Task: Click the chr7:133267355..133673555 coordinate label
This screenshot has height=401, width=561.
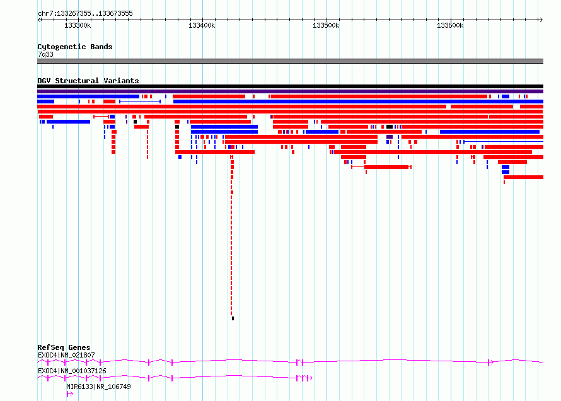Action: [85, 14]
